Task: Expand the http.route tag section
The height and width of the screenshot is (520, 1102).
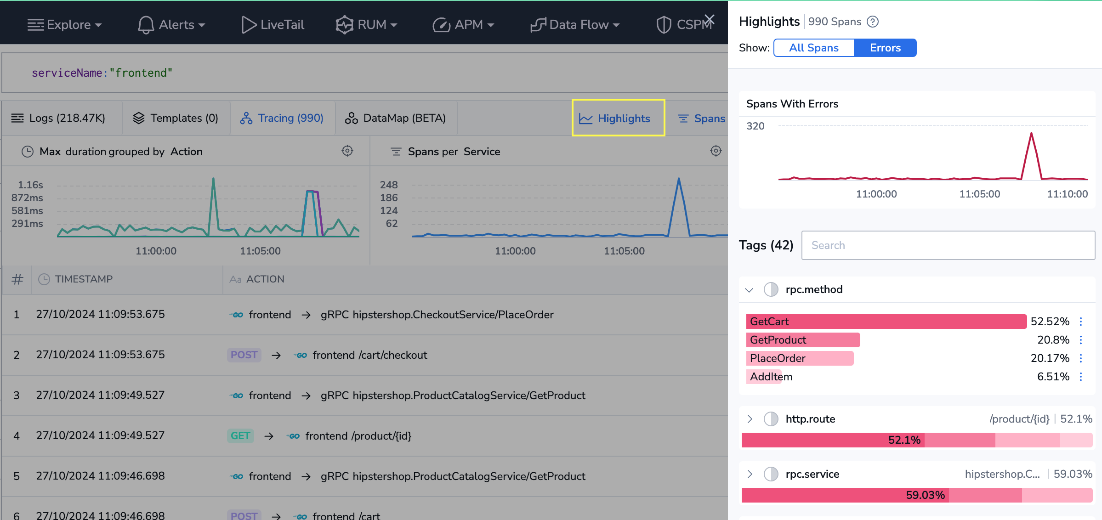Action: point(750,419)
